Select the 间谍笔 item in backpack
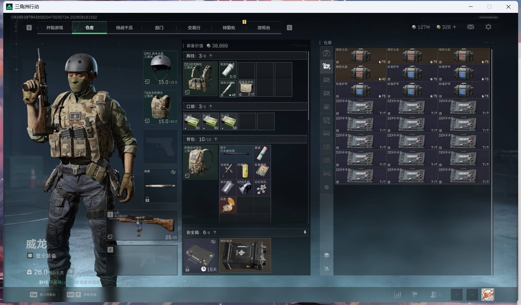 (228, 171)
